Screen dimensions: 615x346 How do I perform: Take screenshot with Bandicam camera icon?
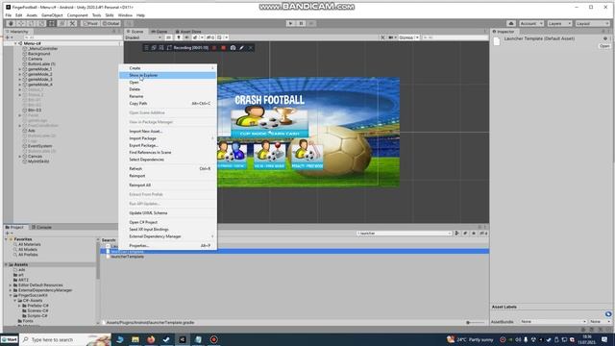tap(233, 48)
